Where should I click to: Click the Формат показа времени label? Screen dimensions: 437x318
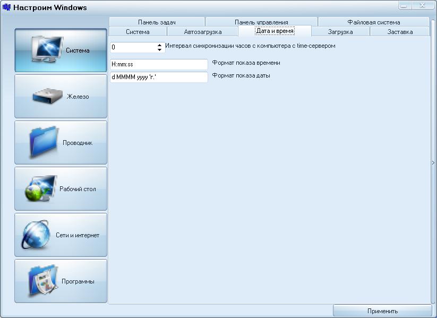coord(246,63)
